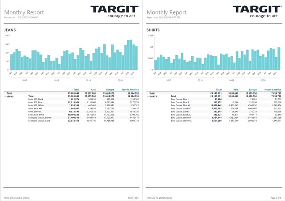285x201 pixels.
Task: Click the Europe column header in SHIRTS table
Action: (x=253, y=89)
